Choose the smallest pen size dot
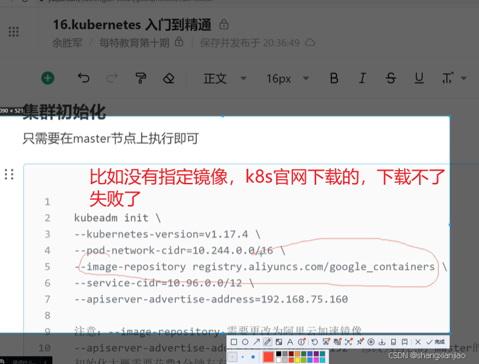 coord(232,357)
